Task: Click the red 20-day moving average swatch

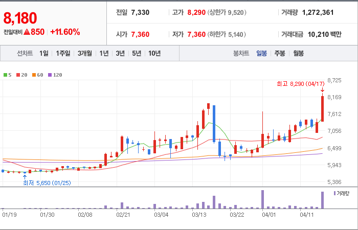Action: [18, 75]
